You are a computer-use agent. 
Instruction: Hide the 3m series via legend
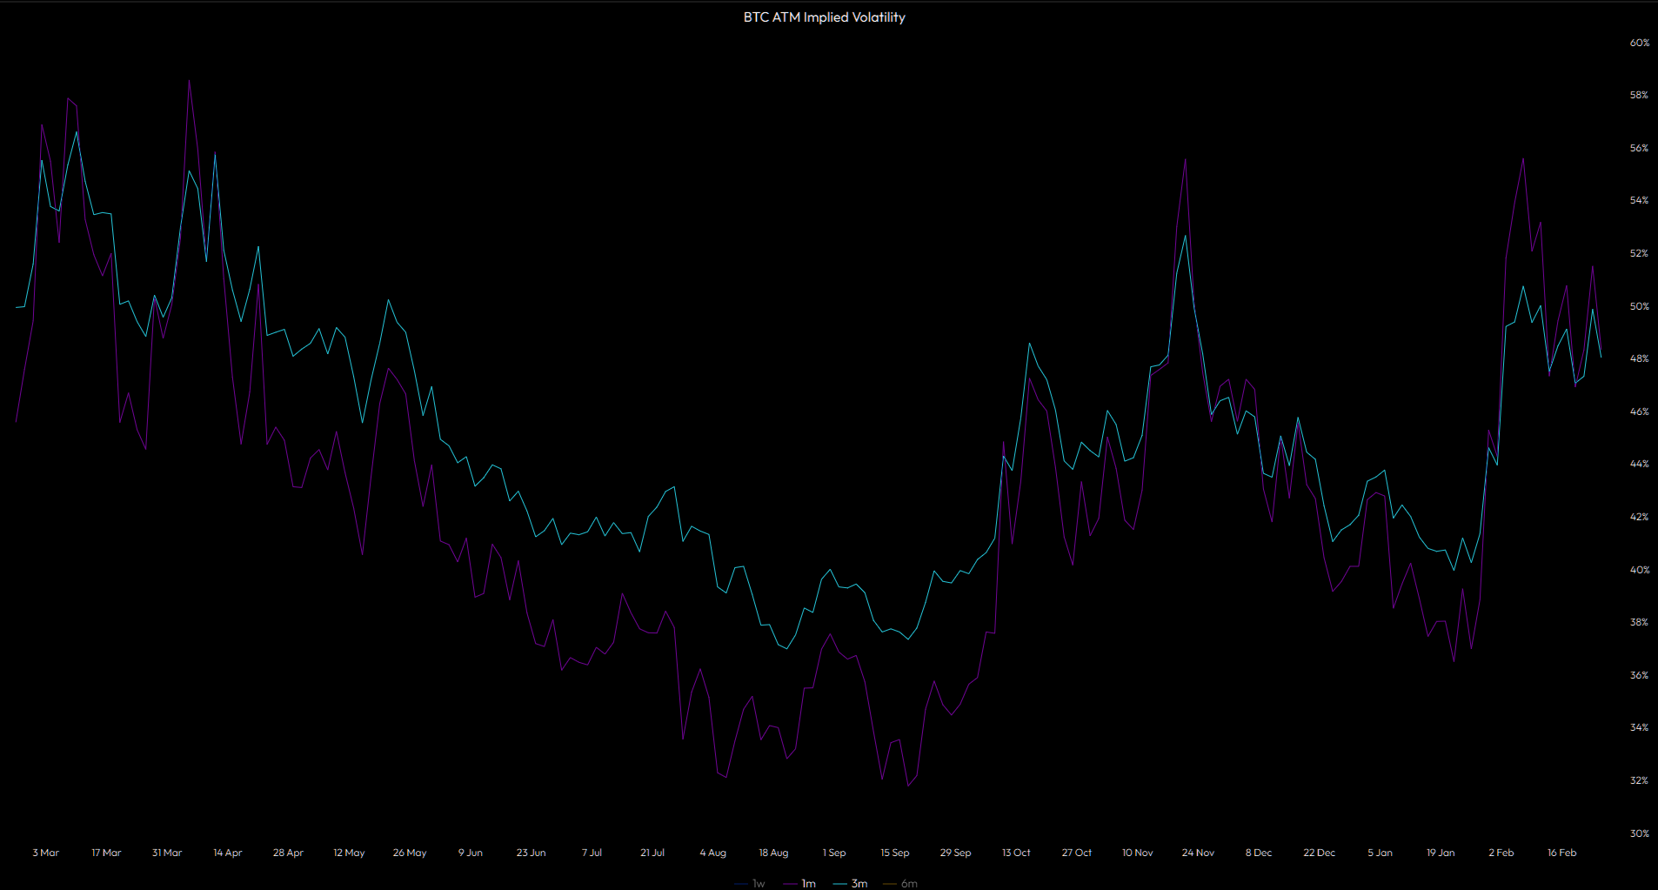click(x=851, y=883)
